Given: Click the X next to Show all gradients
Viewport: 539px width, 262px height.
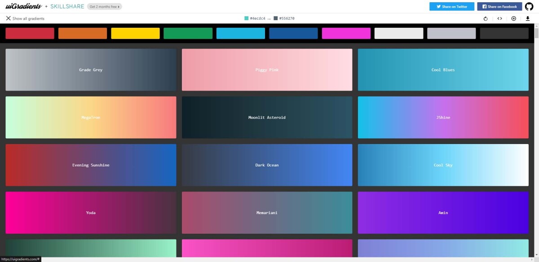Looking at the screenshot, I should point(8,18).
